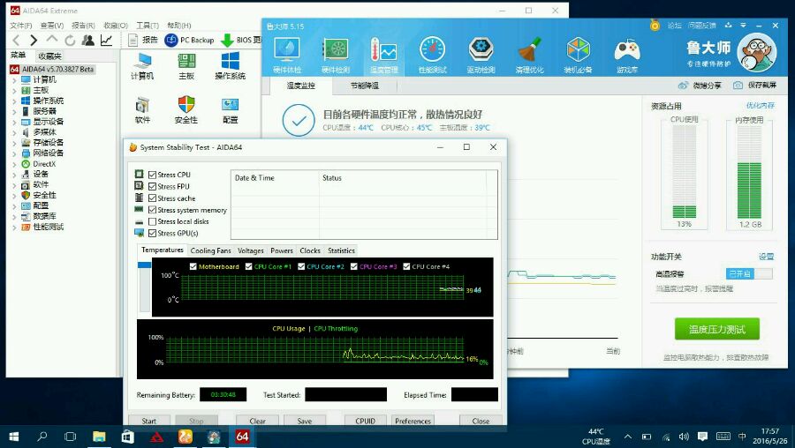The height and width of the screenshot is (448, 795).
Task: Switch to 节能降温 tab
Action: 365,86
